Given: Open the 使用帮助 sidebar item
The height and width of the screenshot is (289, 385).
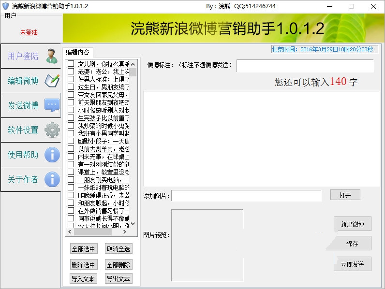Looking at the screenshot, I should (30, 155).
